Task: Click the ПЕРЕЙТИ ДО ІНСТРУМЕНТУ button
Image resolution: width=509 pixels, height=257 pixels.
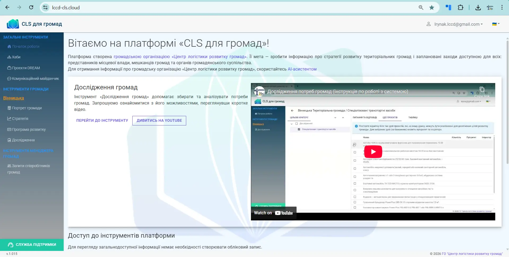Action: (x=102, y=120)
